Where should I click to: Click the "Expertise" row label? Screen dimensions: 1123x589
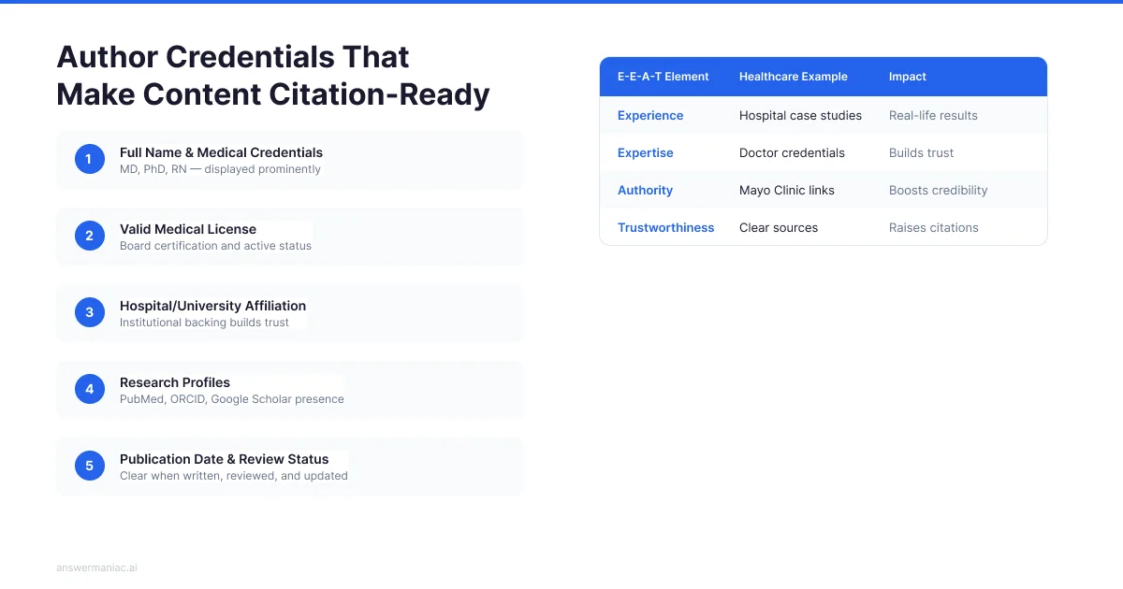click(x=646, y=153)
